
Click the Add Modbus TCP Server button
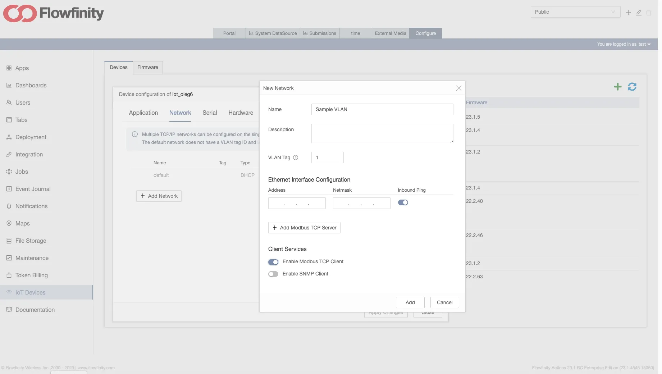coord(304,228)
